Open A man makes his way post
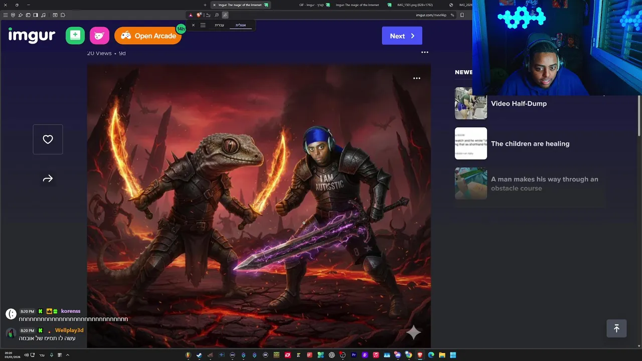This screenshot has height=361, width=642. 545,184
